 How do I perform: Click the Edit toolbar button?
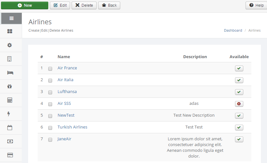tap(60, 5)
